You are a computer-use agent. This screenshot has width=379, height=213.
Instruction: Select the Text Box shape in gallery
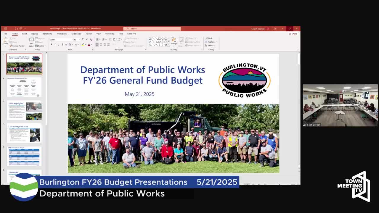[x=150, y=39]
